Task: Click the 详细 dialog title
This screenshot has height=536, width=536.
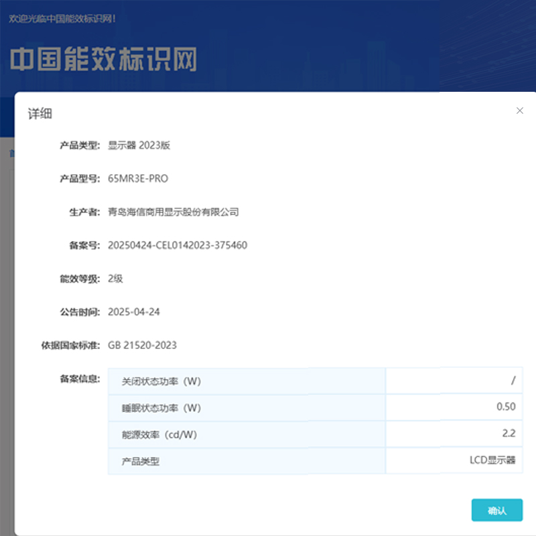Action: pos(40,113)
